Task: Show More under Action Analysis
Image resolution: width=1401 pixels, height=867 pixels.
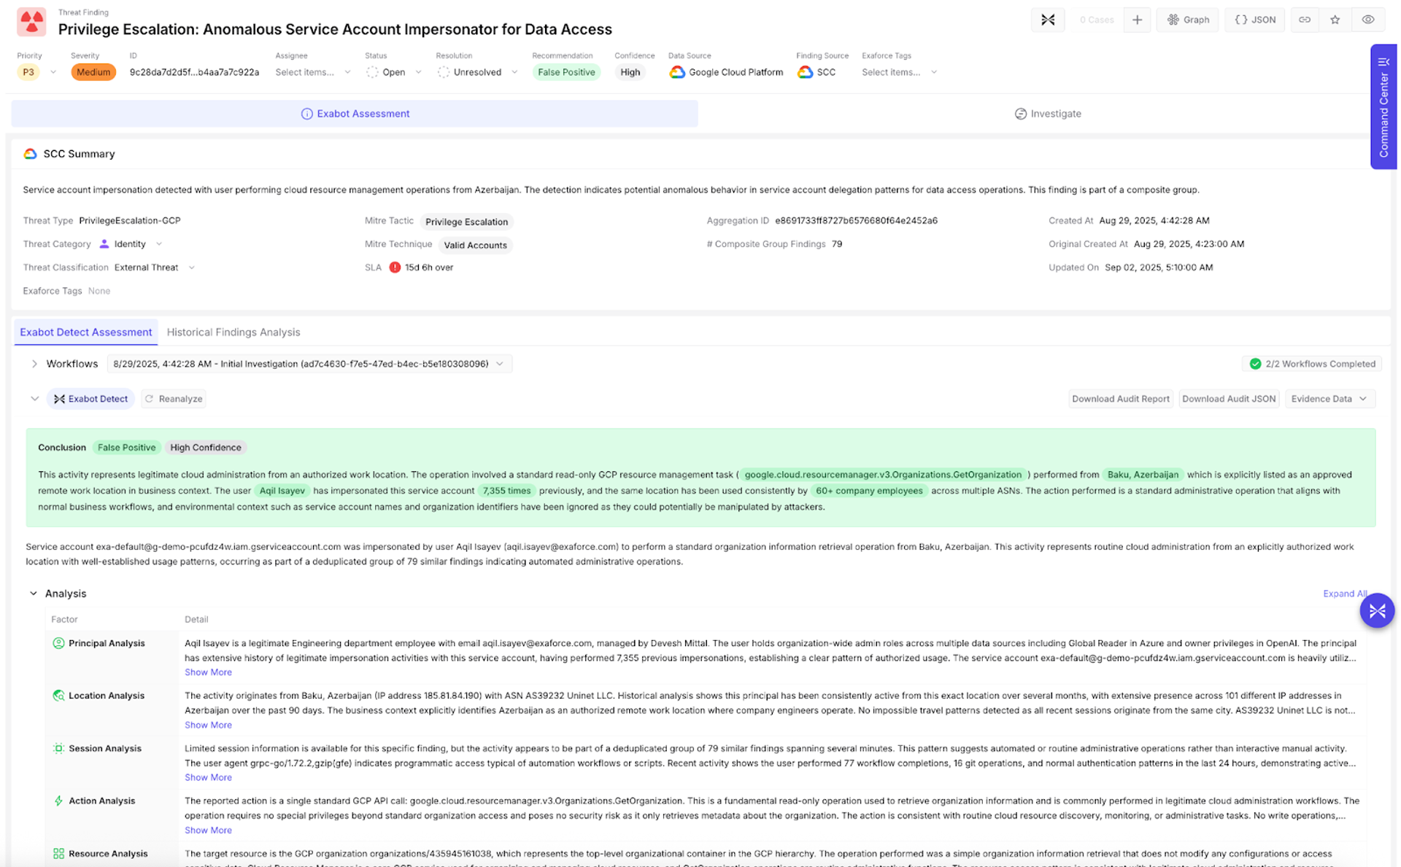Action: coord(208,830)
